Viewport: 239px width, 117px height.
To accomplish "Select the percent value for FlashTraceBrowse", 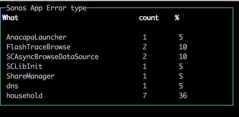I will point(183,47).
